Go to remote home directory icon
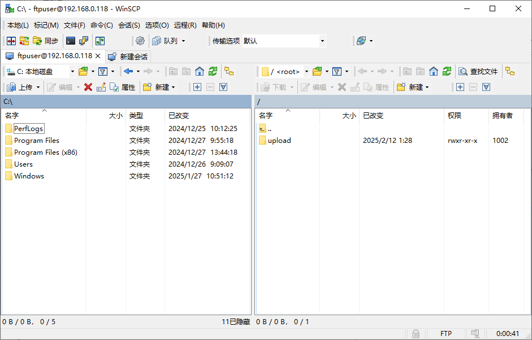Viewport: 532px width, 340px height. point(433,72)
